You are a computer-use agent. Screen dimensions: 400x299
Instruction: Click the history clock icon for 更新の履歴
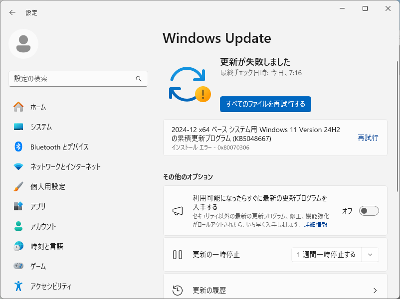178,291
